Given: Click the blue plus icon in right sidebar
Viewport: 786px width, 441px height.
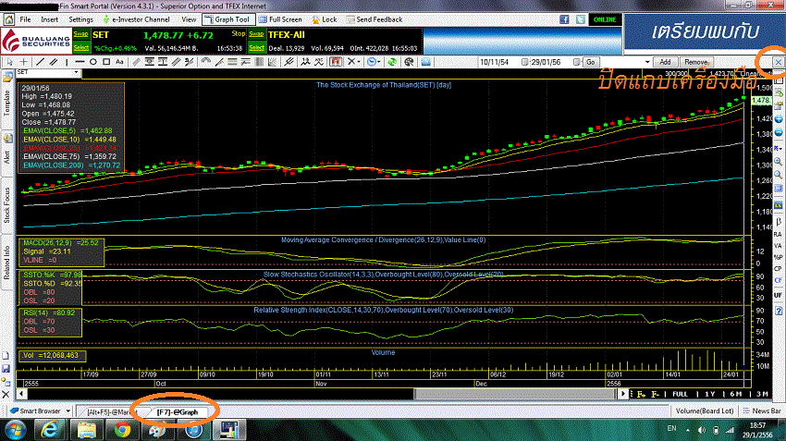Looking at the screenshot, I should coord(779,119).
